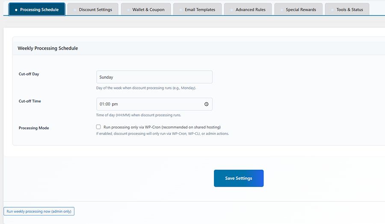Click the 'pm' segment of Cut-off Time

[x=115, y=104]
